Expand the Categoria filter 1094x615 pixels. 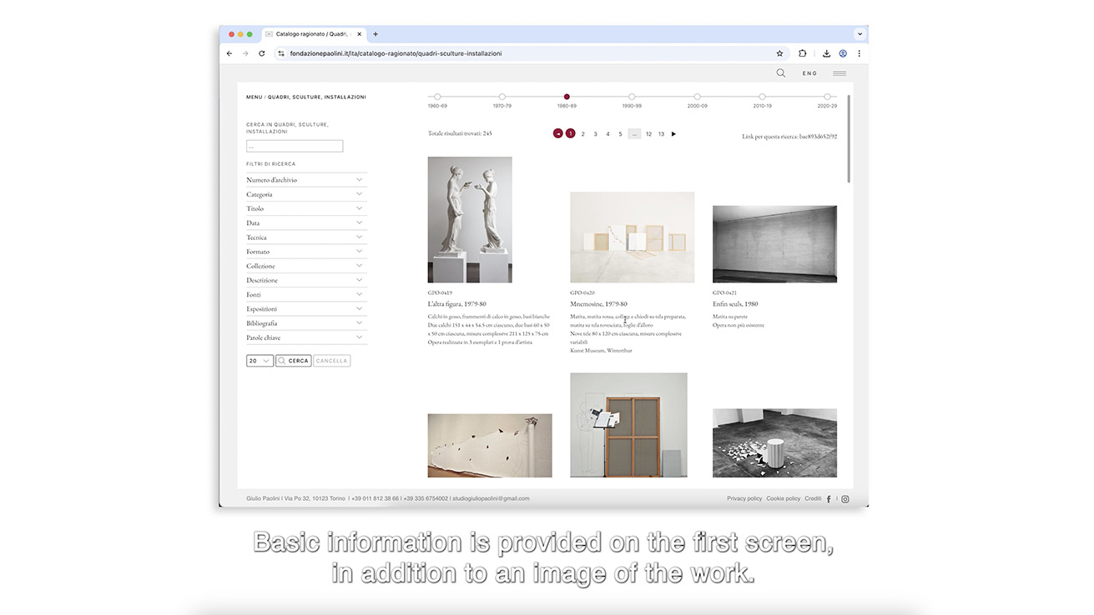[x=305, y=193]
